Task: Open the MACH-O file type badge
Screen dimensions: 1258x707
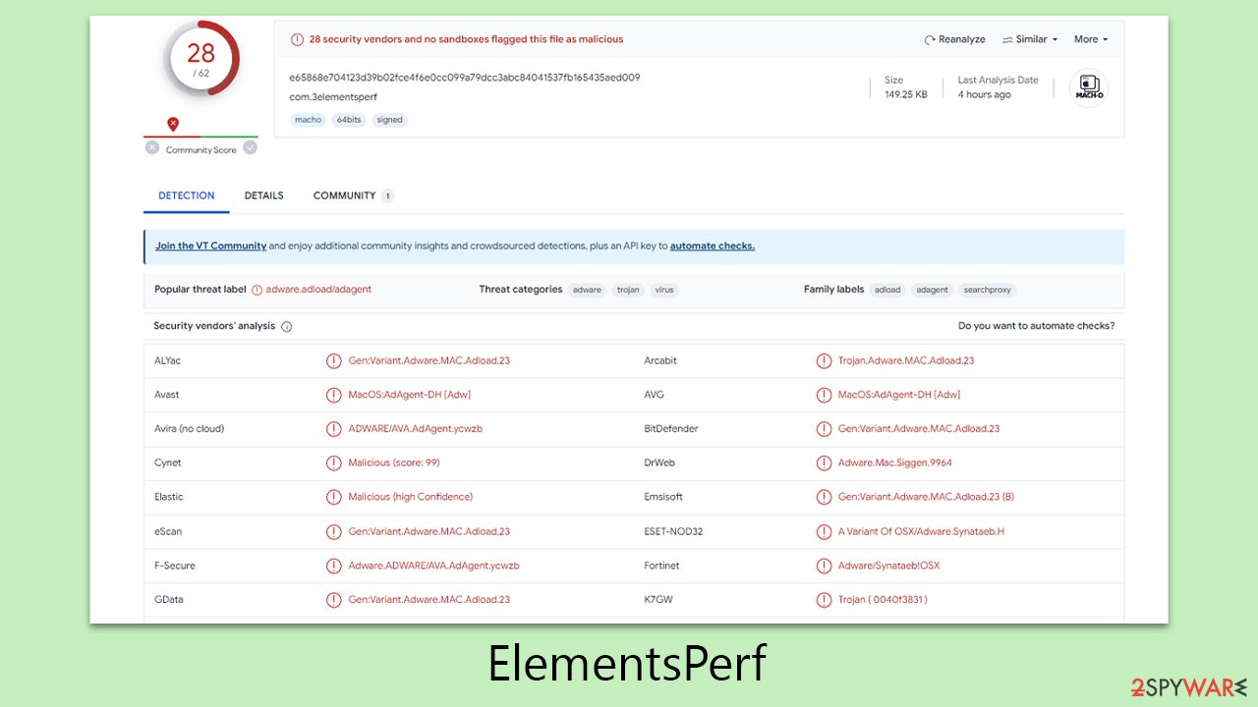Action: tap(1088, 86)
